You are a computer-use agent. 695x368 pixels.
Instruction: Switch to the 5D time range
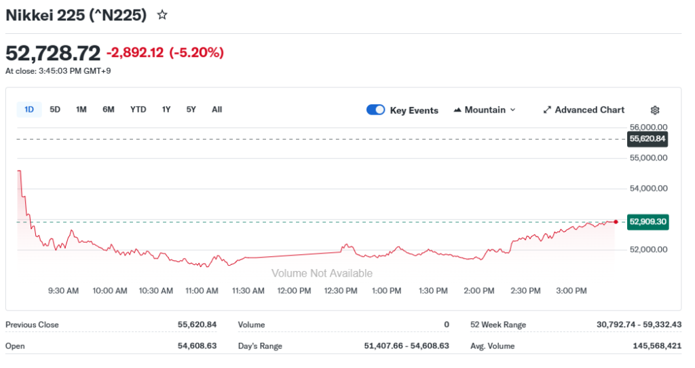[x=55, y=109]
